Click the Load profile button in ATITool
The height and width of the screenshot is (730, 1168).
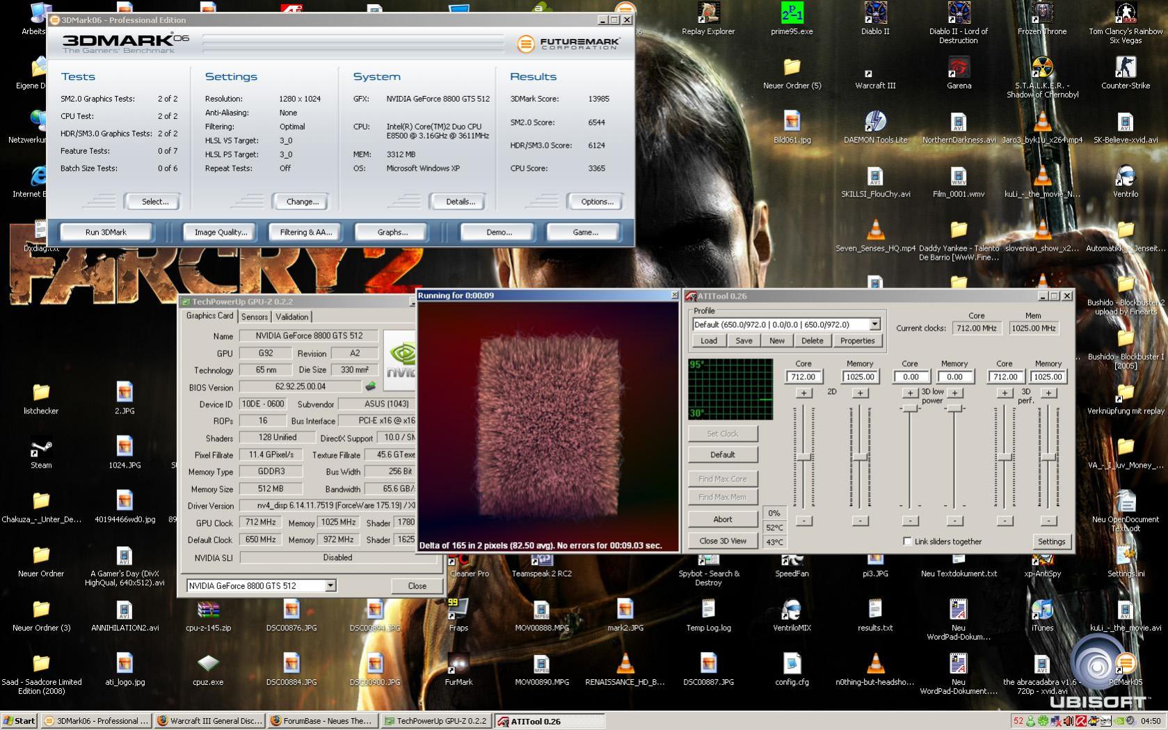pos(709,341)
